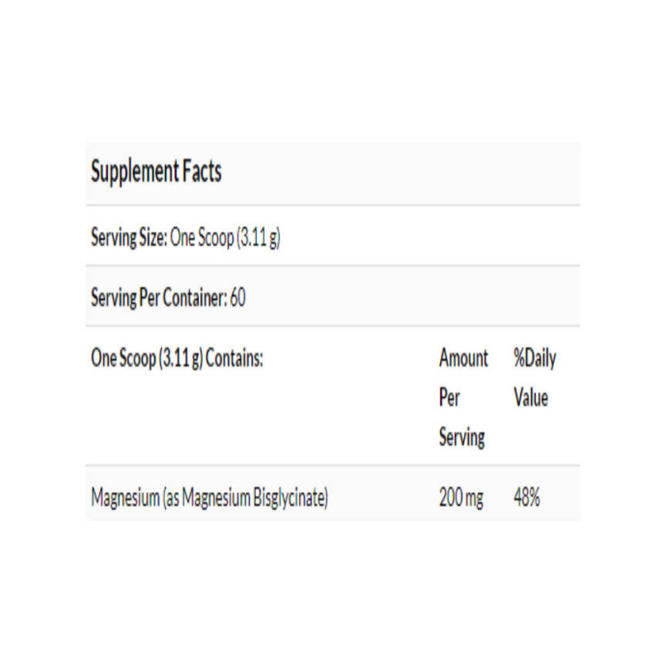Click the serving size value beside "Serving Size:"

(x=225, y=237)
